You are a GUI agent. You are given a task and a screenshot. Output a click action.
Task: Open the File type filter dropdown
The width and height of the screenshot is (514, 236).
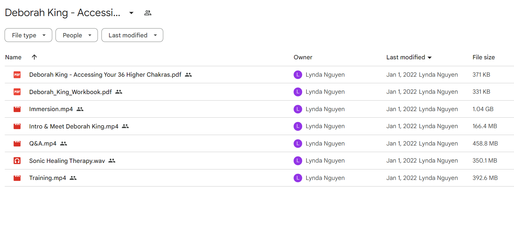tap(28, 35)
